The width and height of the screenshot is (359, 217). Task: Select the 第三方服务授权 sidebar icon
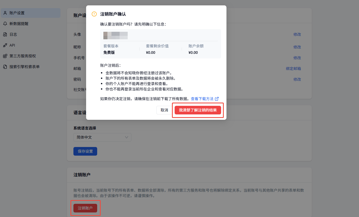click(5, 56)
